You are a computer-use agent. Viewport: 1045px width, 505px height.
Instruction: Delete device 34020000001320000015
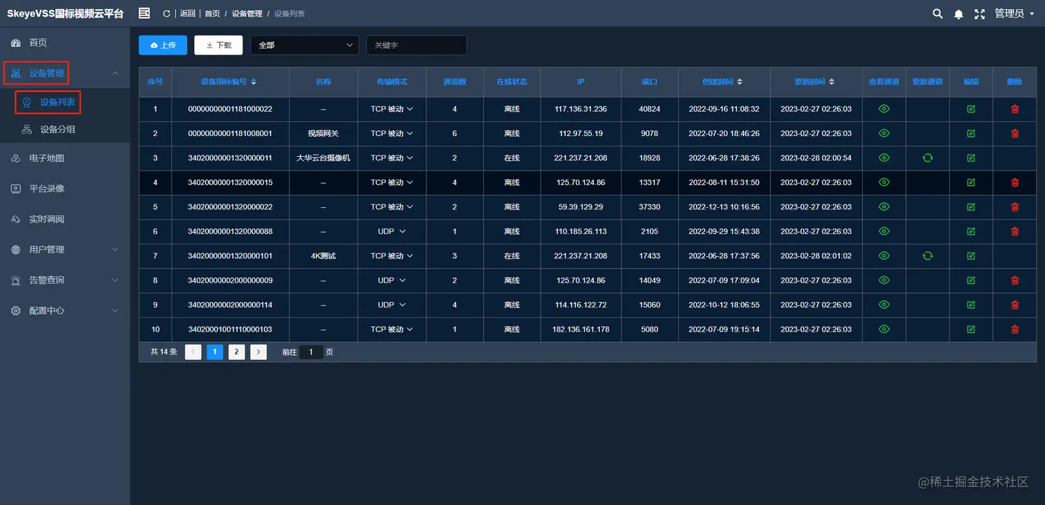[1015, 182]
